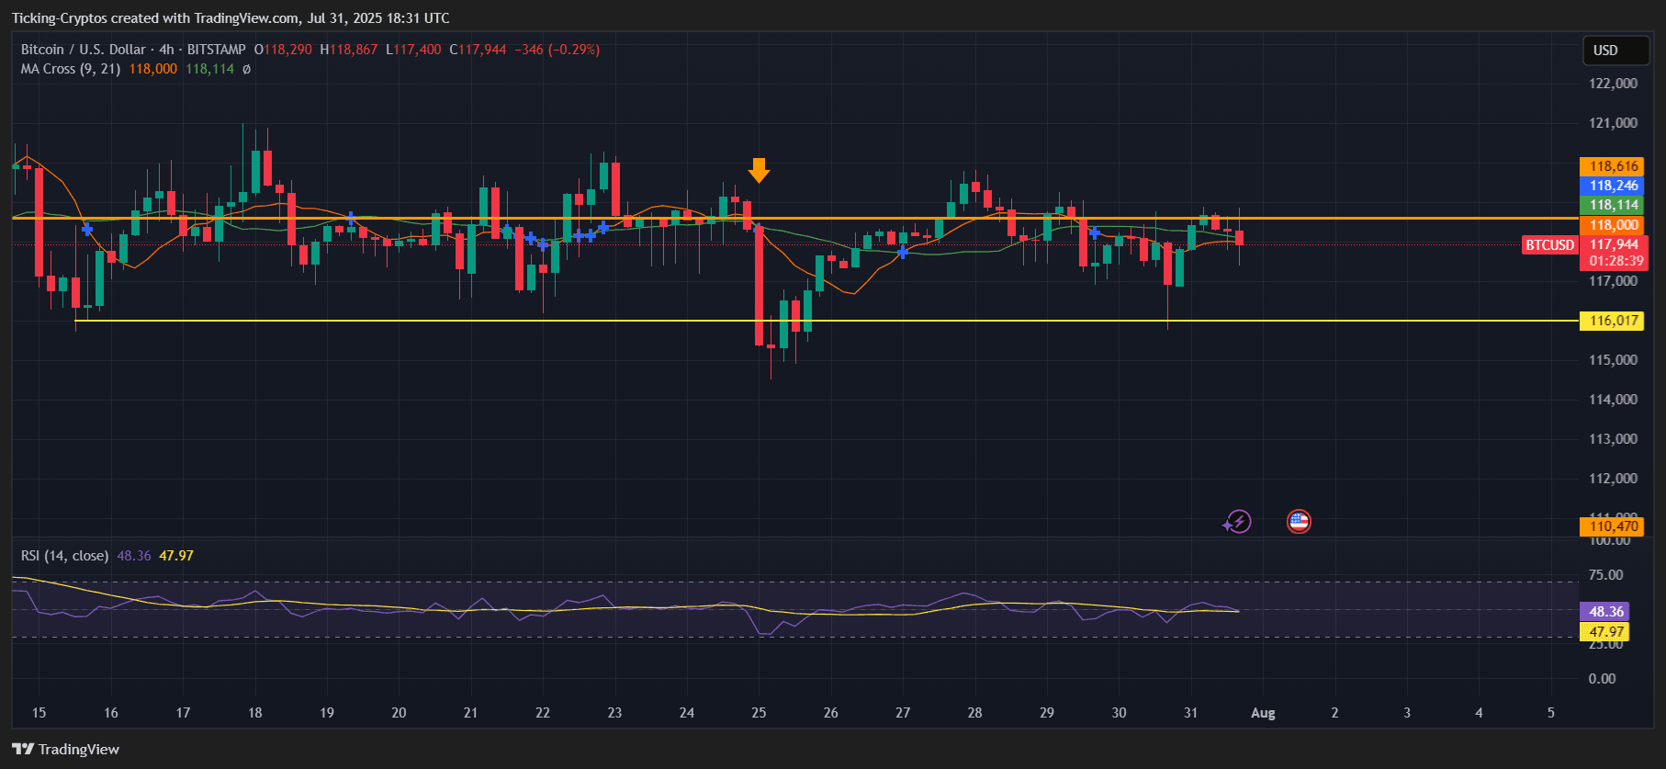Click the 116,017 yellow support level label
Image resolution: width=1666 pixels, height=769 pixels.
point(1614,321)
